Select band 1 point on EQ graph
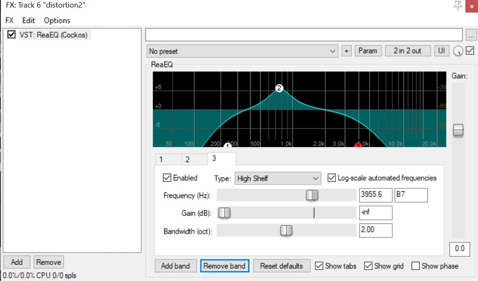The height and width of the screenshot is (281, 478). [x=227, y=146]
